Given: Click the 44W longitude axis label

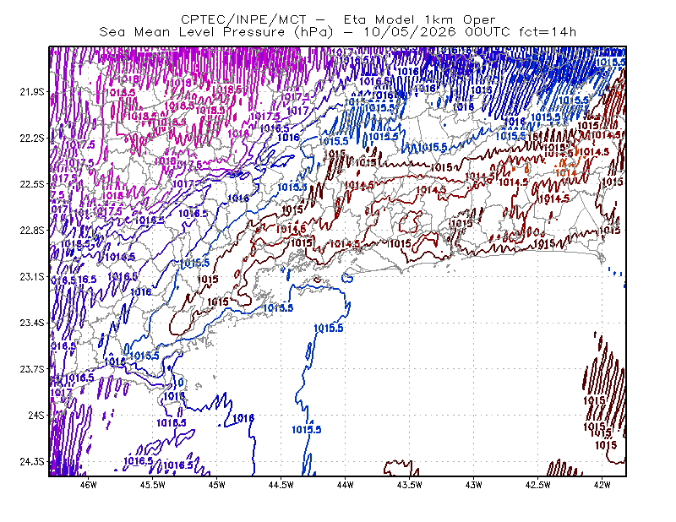Looking at the screenshot, I should (x=346, y=485).
